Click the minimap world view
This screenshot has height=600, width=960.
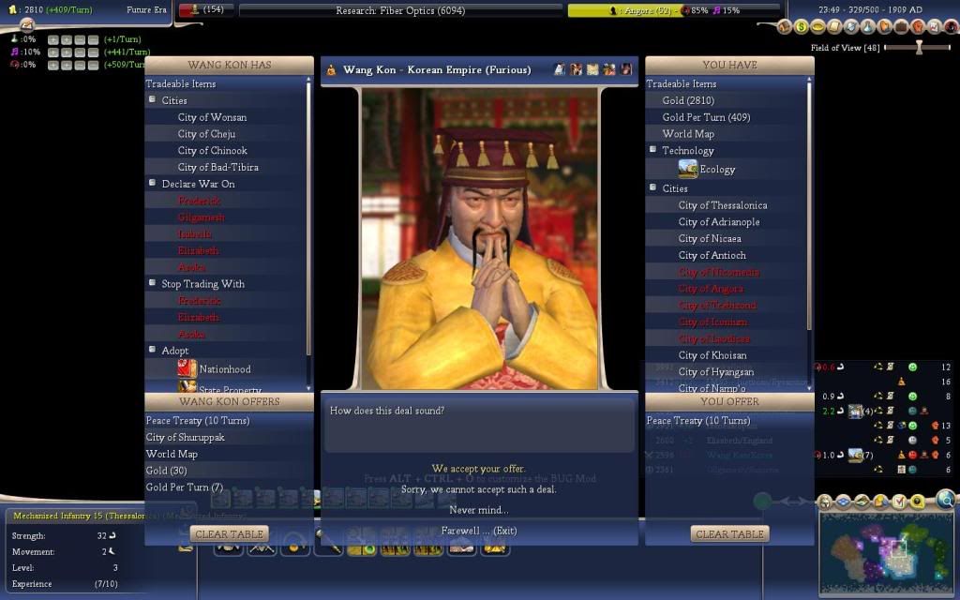click(886, 551)
